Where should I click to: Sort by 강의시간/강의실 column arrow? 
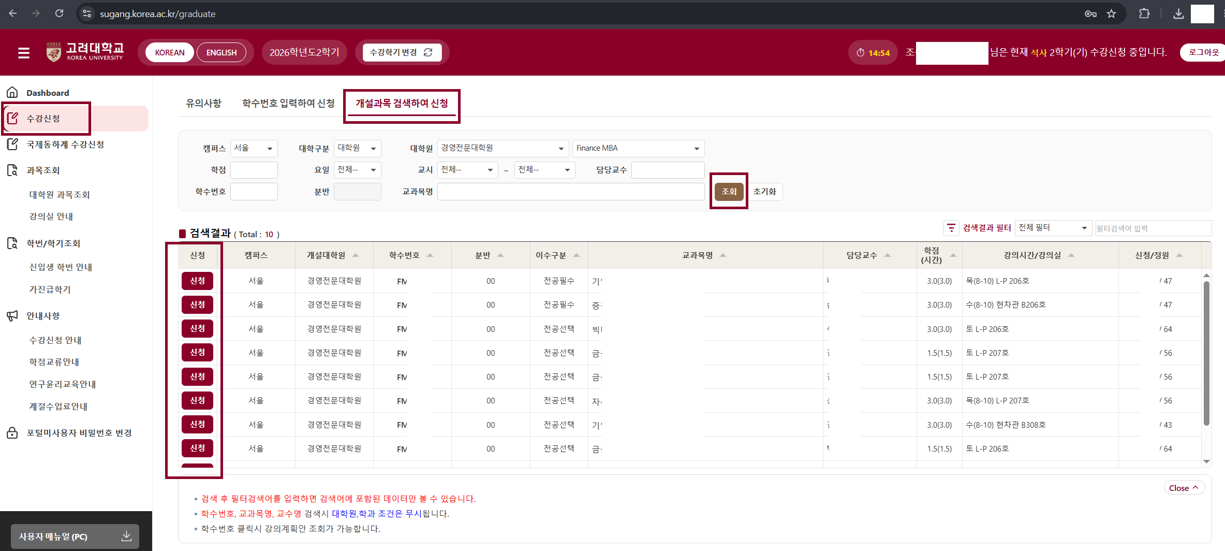(1071, 255)
